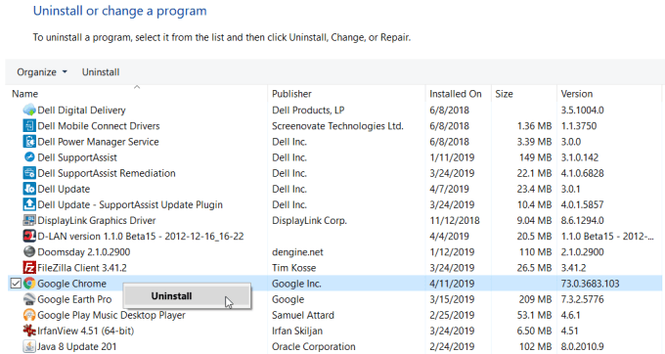The height and width of the screenshot is (354, 665).
Task: Open the Organize dropdown
Action: pyautogui.click(x=41, y=72)
